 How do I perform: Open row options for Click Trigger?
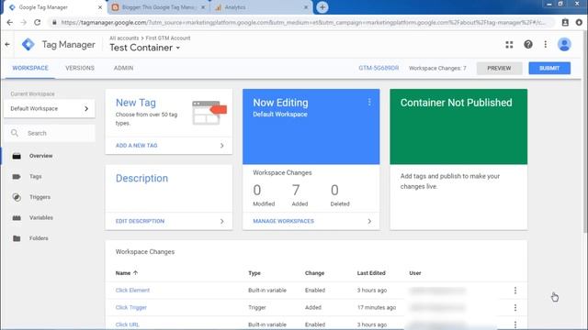tap(515, 308)
